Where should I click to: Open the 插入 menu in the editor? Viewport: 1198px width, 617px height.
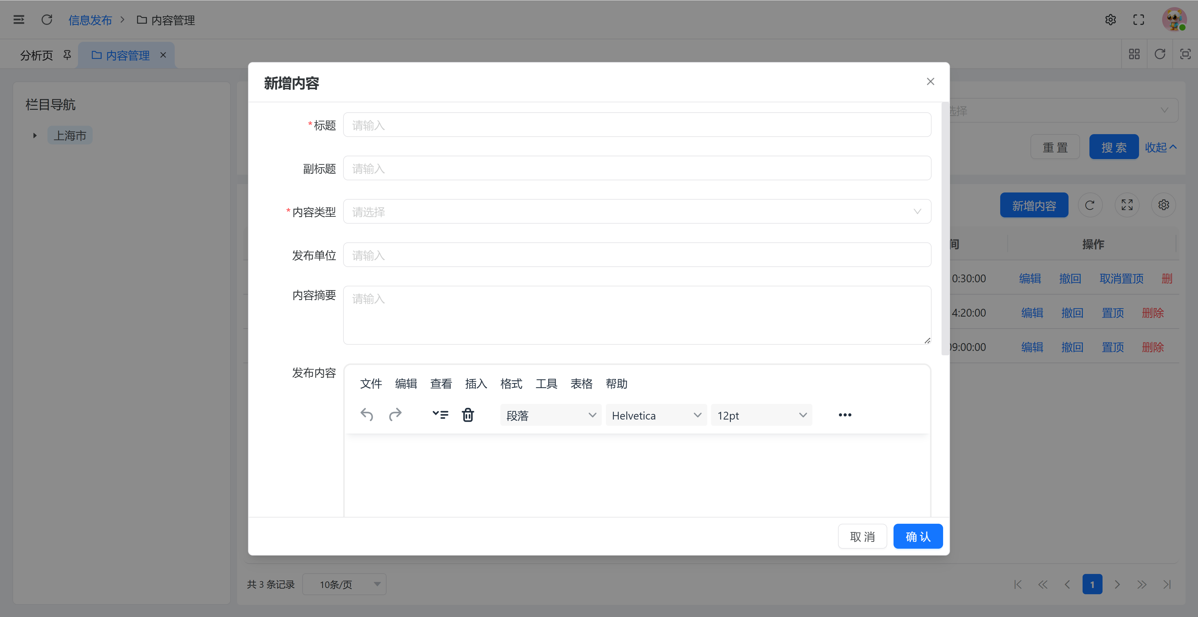click(476, 384)
